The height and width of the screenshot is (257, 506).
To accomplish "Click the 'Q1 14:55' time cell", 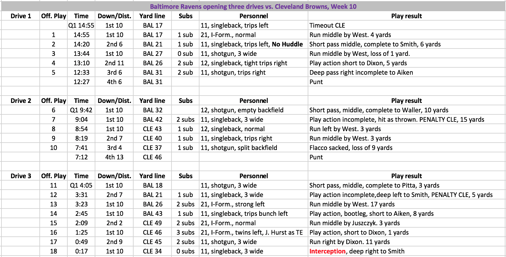I will tap(81, 25).
